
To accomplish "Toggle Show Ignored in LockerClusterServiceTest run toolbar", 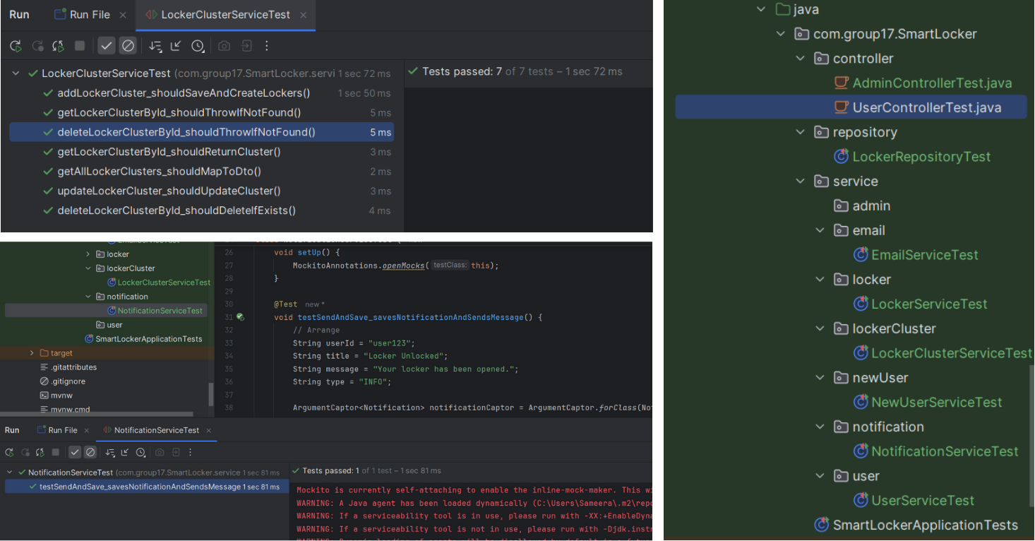I will [x=128, y=46].
